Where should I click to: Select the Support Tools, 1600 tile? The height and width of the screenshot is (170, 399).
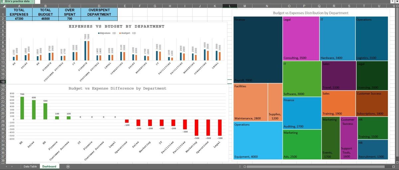click(x=348, y=138)
